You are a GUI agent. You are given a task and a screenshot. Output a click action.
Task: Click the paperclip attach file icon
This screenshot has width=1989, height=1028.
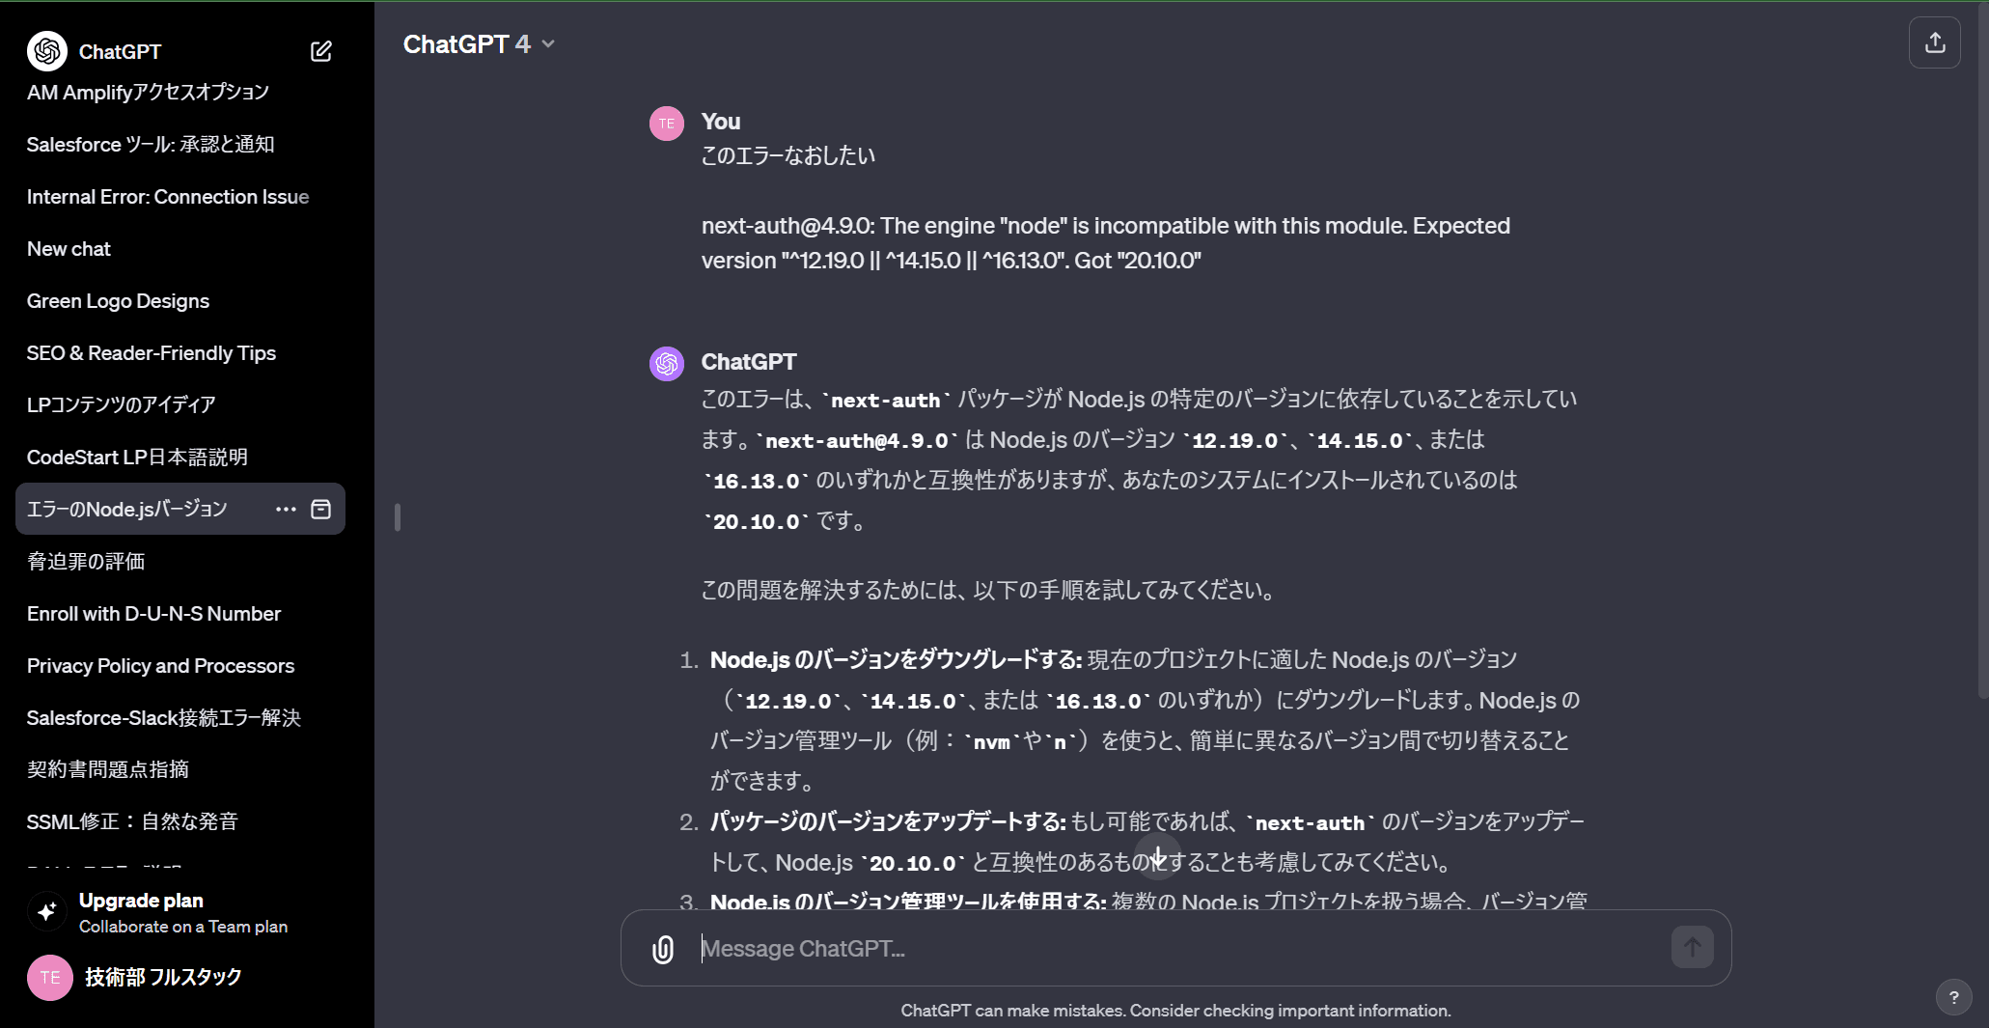point(663,949)
